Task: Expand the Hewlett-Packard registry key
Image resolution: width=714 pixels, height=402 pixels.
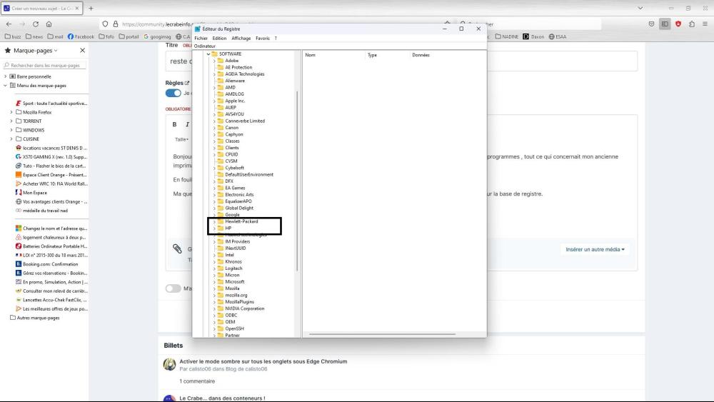Action: (x=214, y=221)
